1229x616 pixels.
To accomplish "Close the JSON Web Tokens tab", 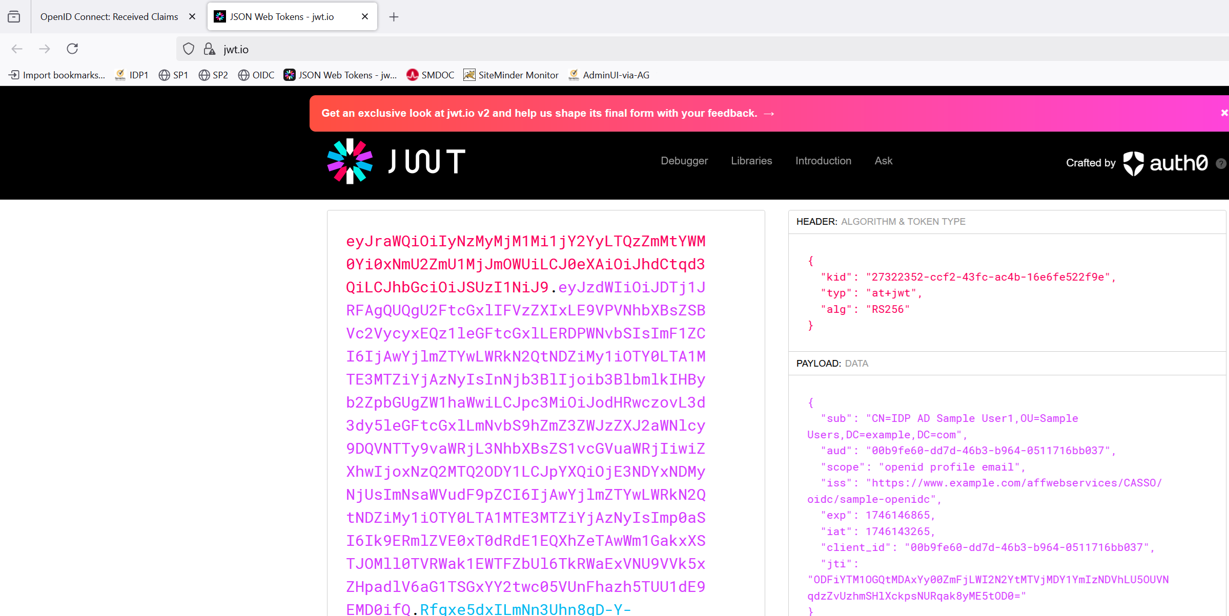I will coord(365,17).
